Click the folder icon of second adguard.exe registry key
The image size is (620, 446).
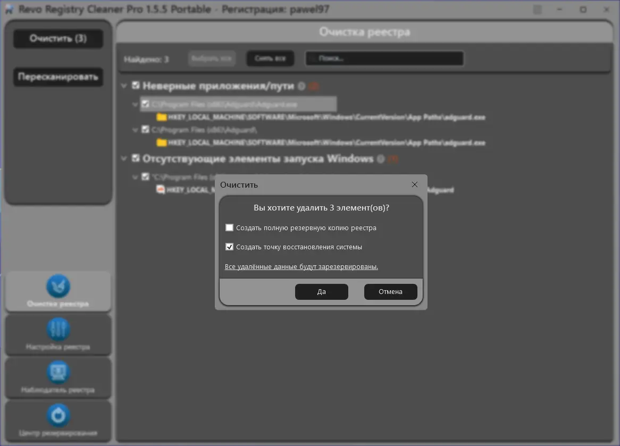(x=161, y=142)
